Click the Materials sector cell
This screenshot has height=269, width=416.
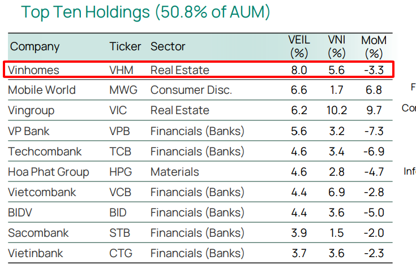[x=175, y=172]
